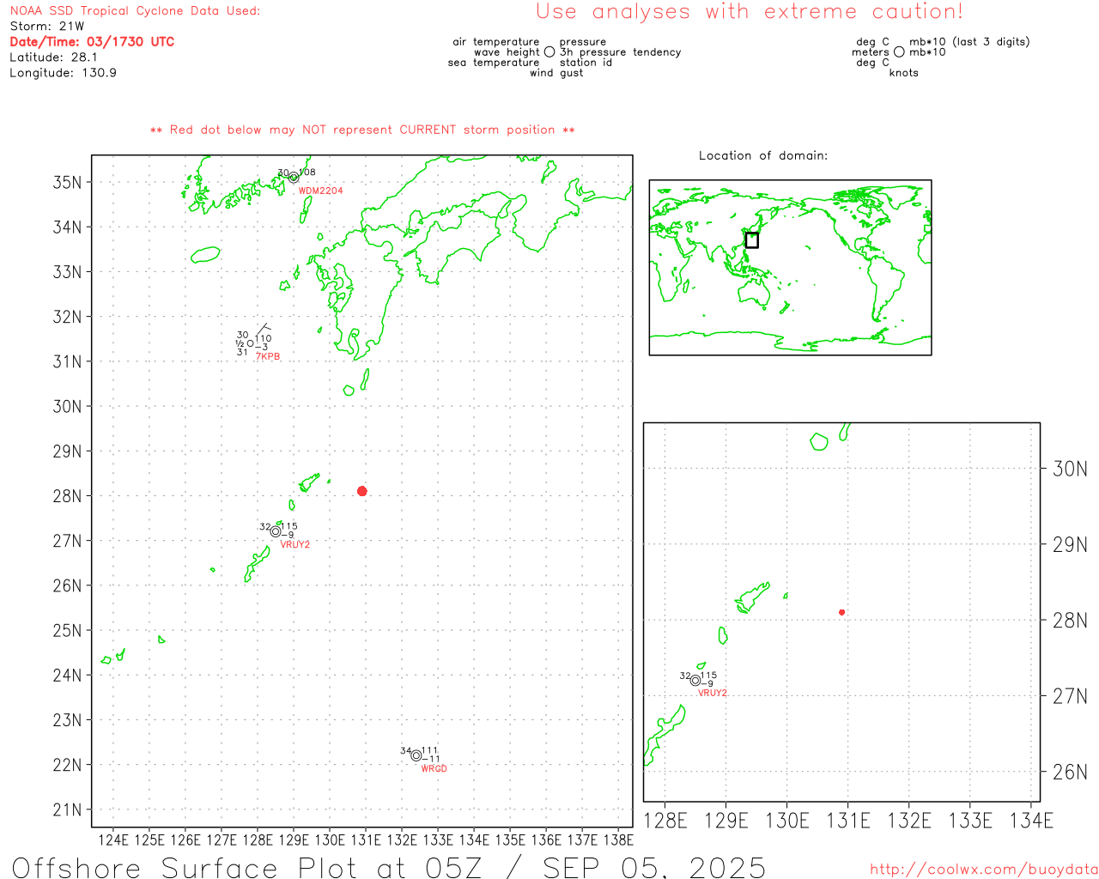The width and height of the screenshot is (1099, 879).
Task: Click the 'Location of domain:' label
Action: pos(763,155)
